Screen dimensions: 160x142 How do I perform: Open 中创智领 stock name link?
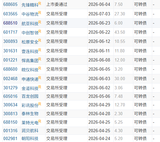click(x=30, y=33)
